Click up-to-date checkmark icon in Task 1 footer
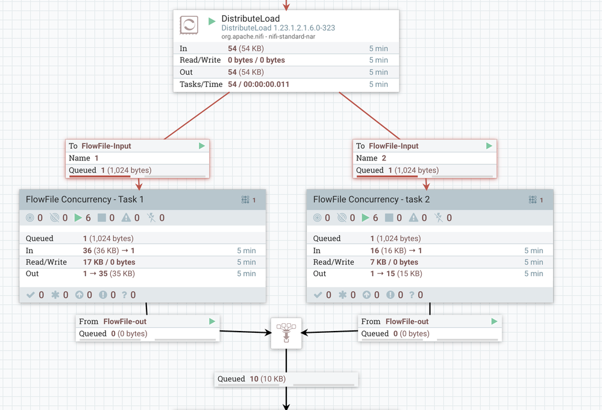This screenshot has width=602, height=410. click(x=30, y=295)
